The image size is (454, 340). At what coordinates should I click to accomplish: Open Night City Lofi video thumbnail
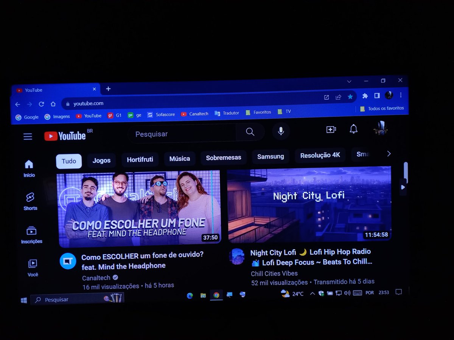pyautogui.click(x=309, y=204)
